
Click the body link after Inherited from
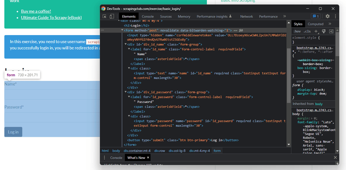pyautogui.click(x=319, y=104)
